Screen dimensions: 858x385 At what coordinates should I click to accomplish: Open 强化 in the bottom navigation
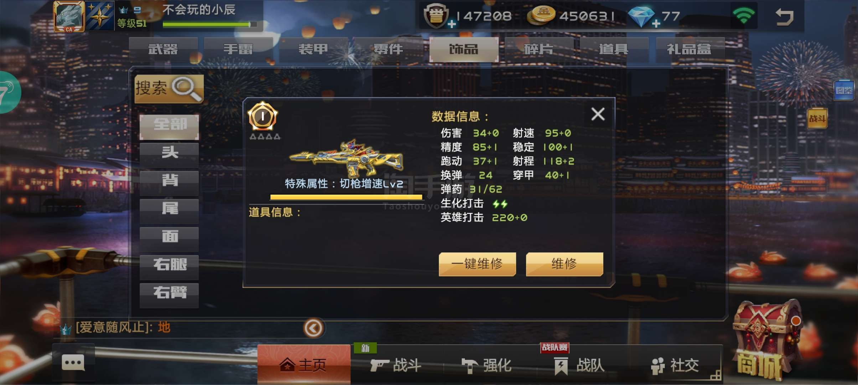pyautogui.click(x=487, y=365)
